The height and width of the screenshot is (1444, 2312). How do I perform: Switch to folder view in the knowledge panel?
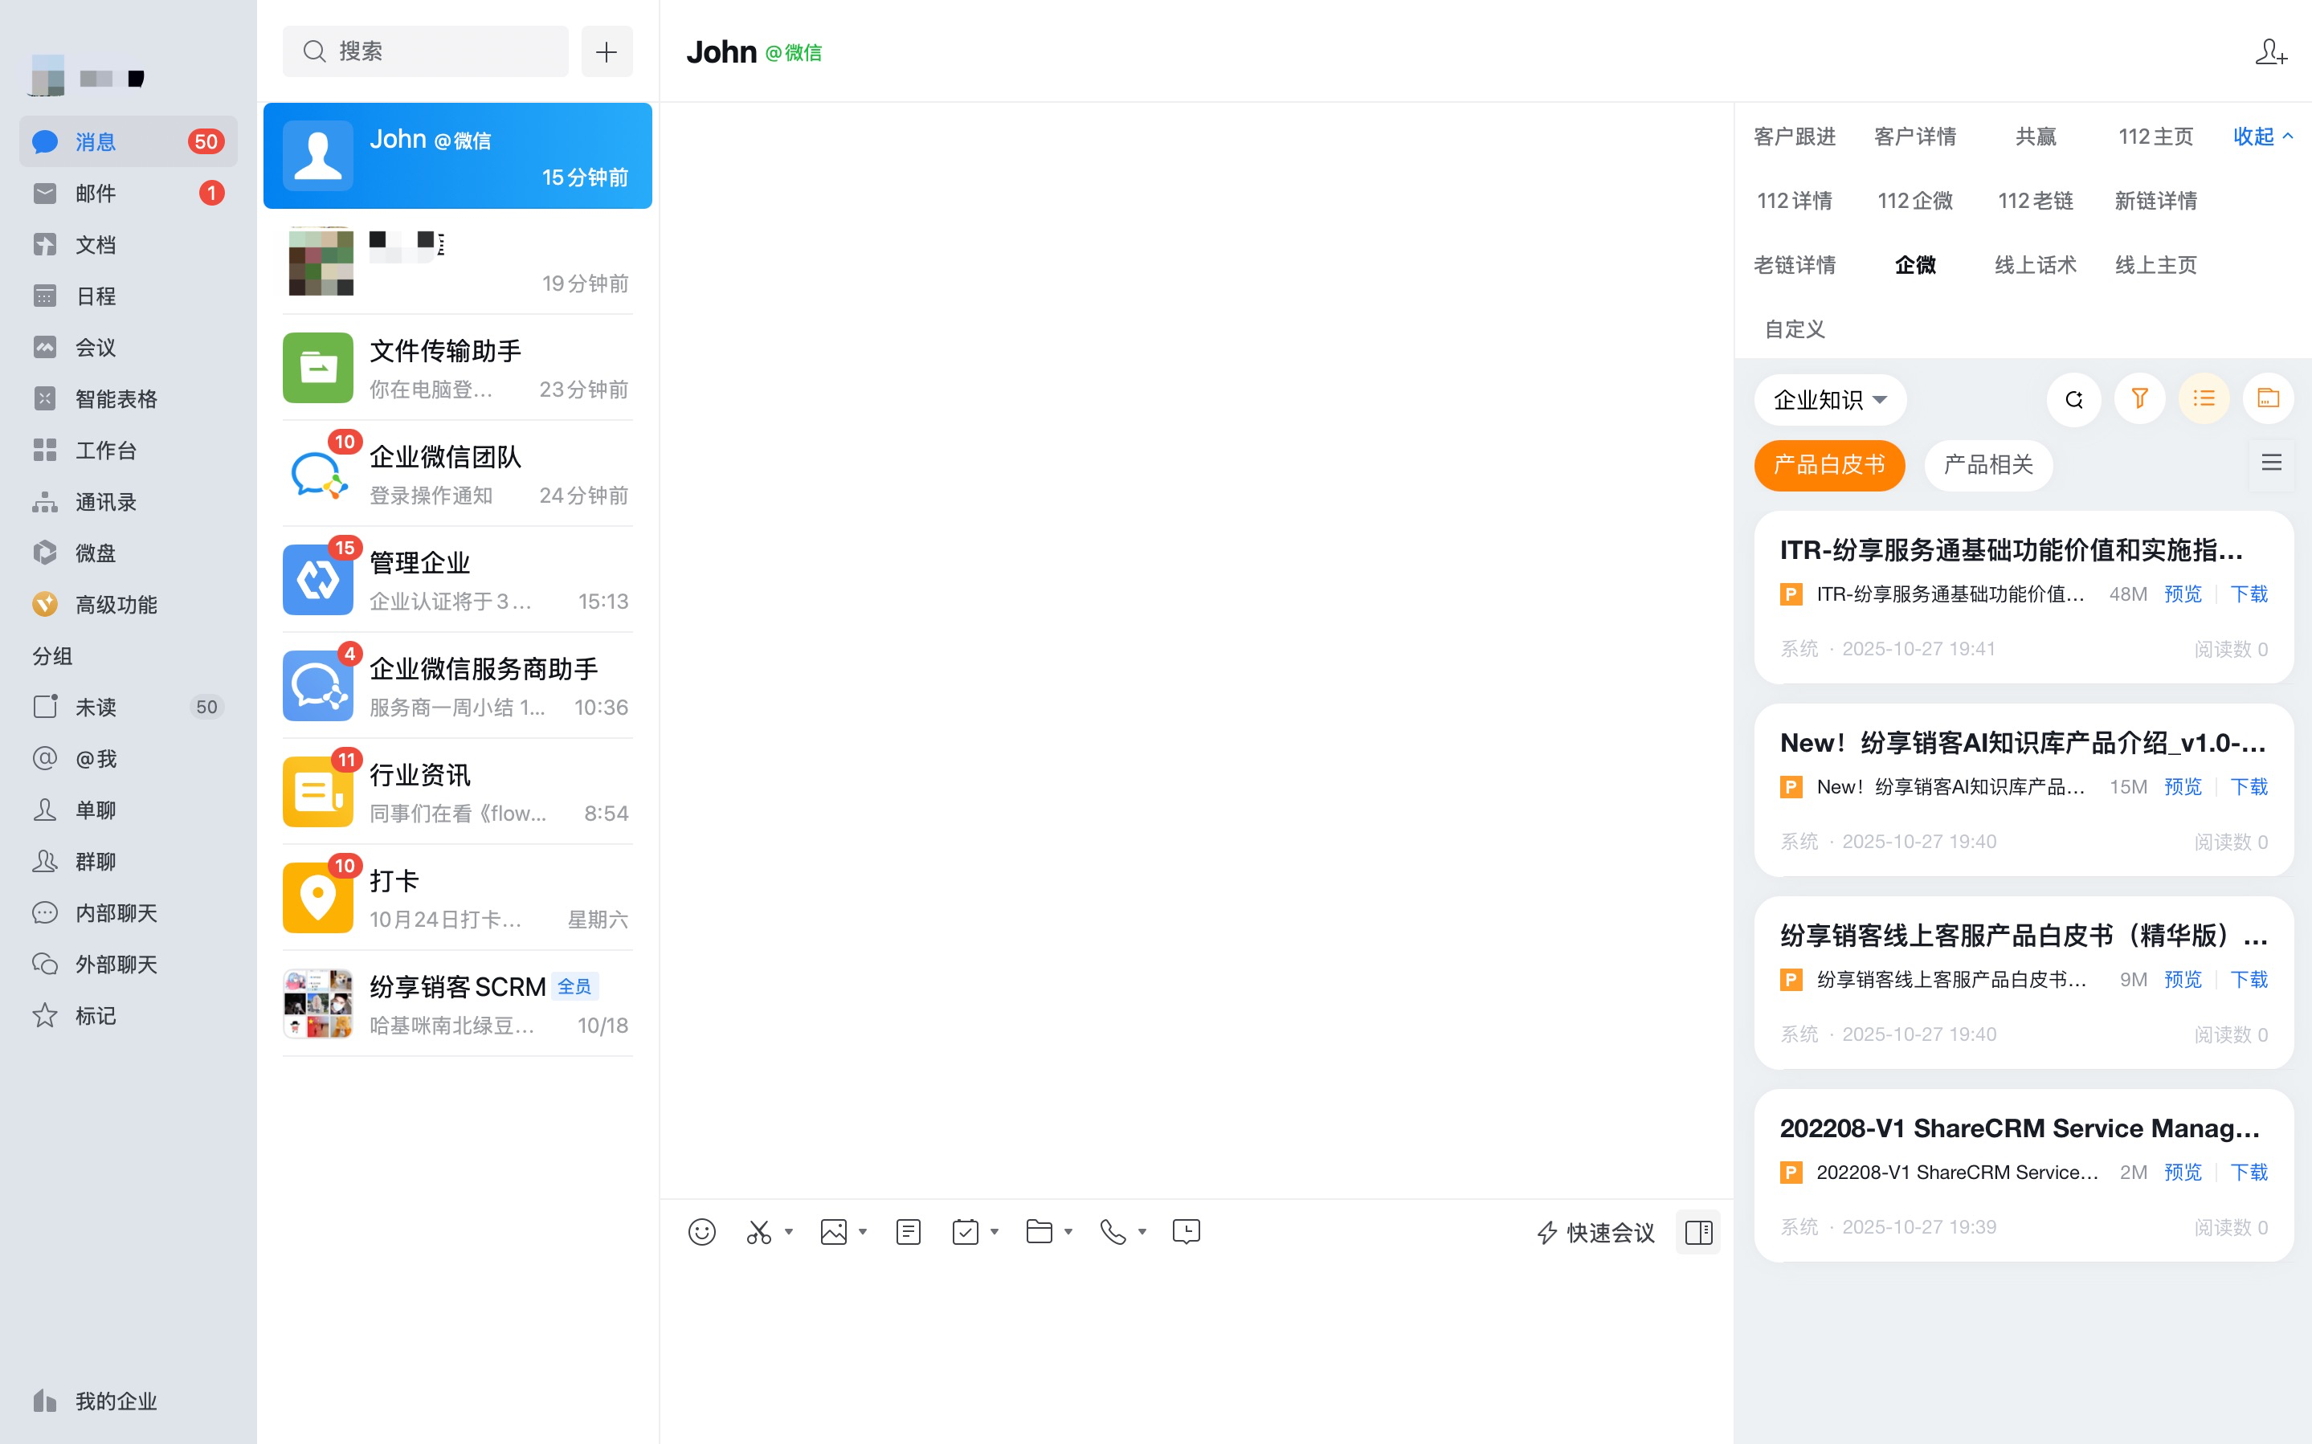[2268, 399]
